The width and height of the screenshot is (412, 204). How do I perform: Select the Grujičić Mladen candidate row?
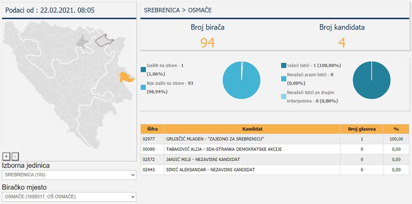tap(253, 139)
